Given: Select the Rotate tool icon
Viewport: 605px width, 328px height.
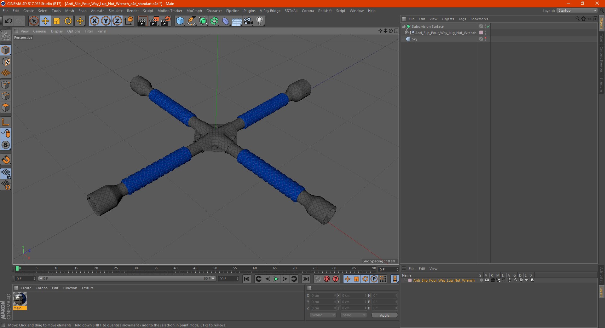Looking at the screenshot, I should 68,21.
